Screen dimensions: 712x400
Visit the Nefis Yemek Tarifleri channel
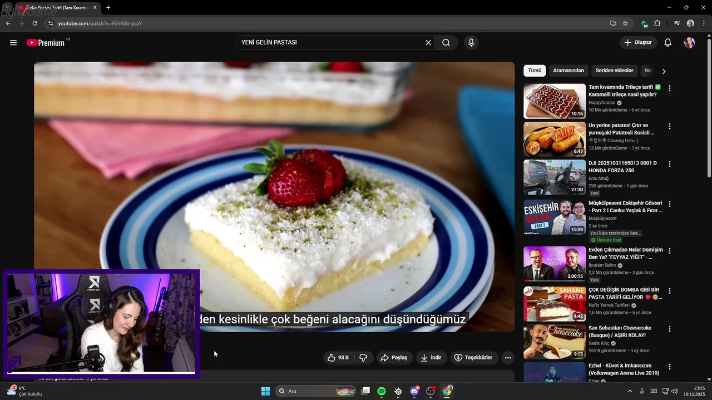coord(609,305)
